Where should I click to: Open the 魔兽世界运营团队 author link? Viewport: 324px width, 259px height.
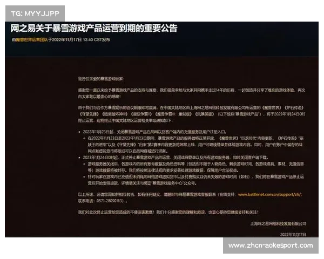coord(32,39)
